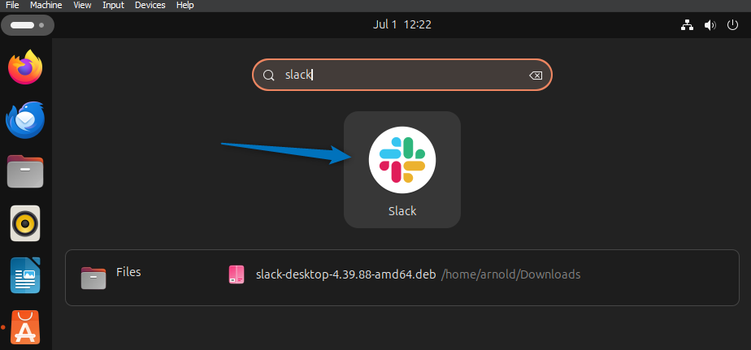This screenshot has height=350, width=751.
Task: Open the VirtualBox File menu
Action: click(12, 5)
